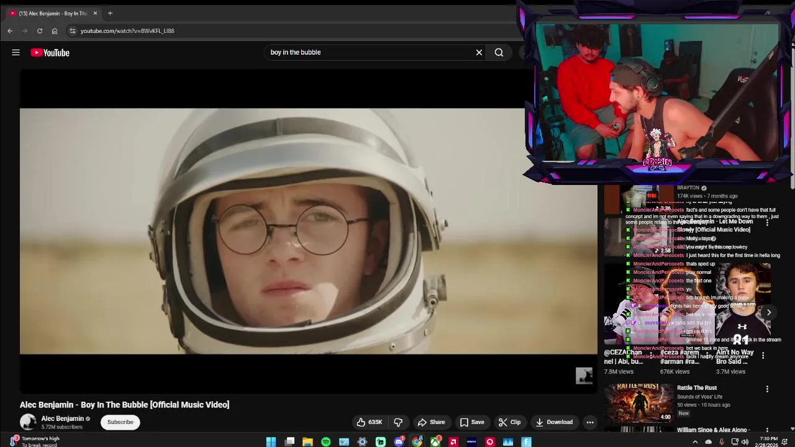
Task: Click the video title text
Action: [x=124, y=405]
